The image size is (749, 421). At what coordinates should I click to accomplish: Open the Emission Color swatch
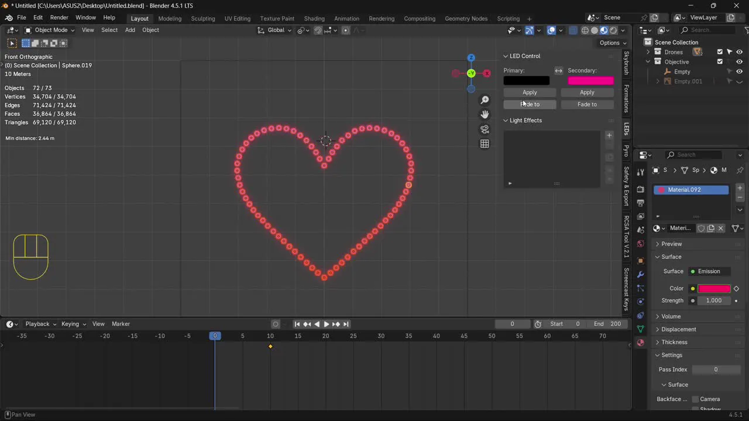click(x=714, y=288)
